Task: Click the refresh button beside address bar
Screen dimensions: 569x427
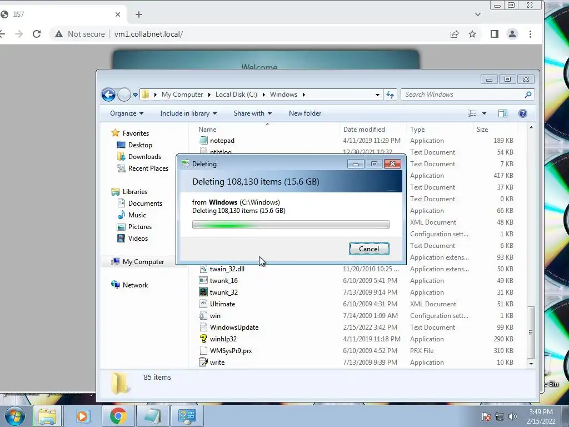Action: [x=390, y=95]
